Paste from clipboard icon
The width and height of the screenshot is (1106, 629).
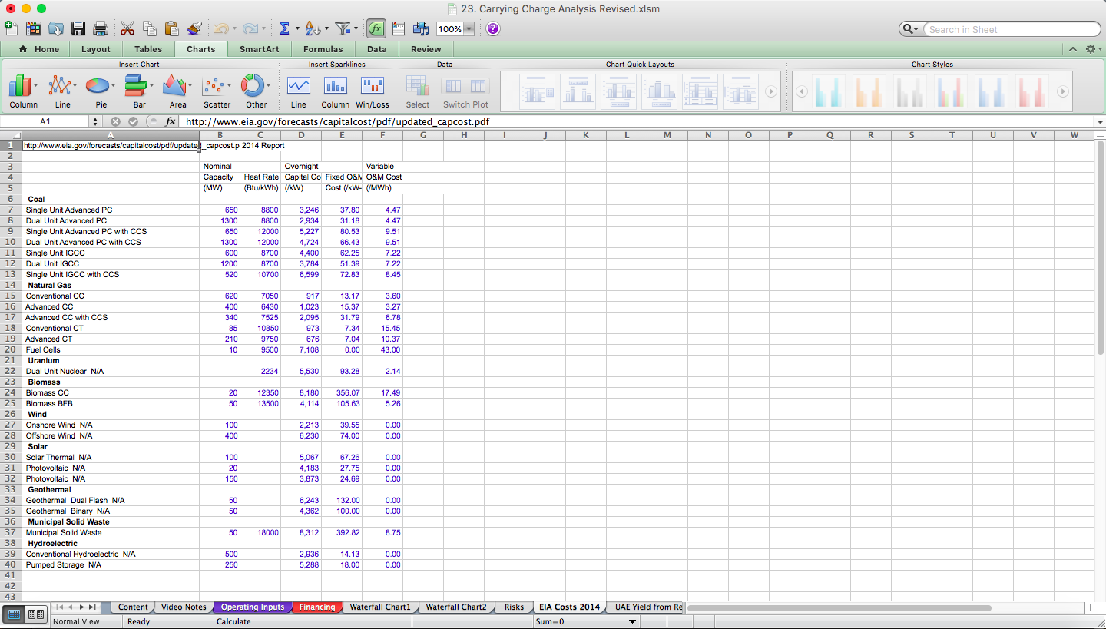tap(172, 28)
